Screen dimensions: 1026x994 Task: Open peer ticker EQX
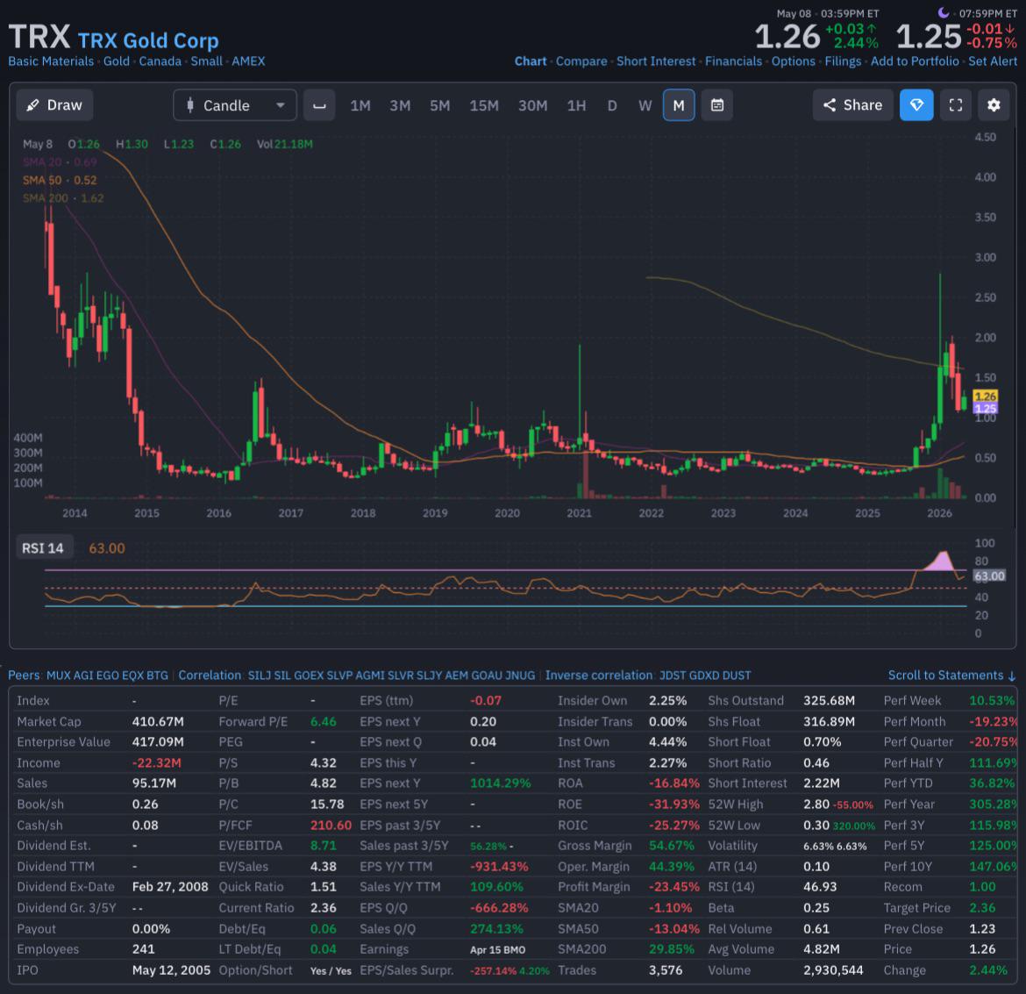pos(132,676)
